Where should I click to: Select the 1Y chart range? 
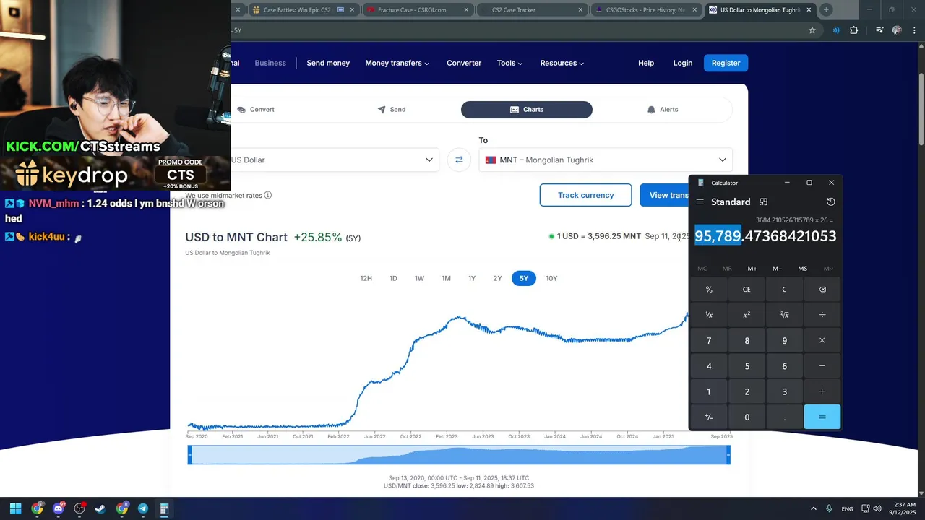click(x=472, y=278)
